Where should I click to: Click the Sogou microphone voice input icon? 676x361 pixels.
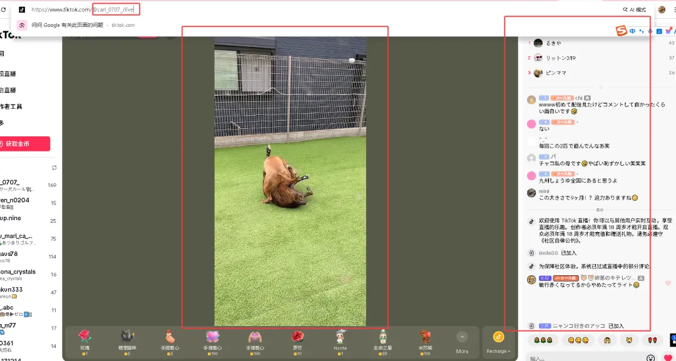tap(650, 31)
